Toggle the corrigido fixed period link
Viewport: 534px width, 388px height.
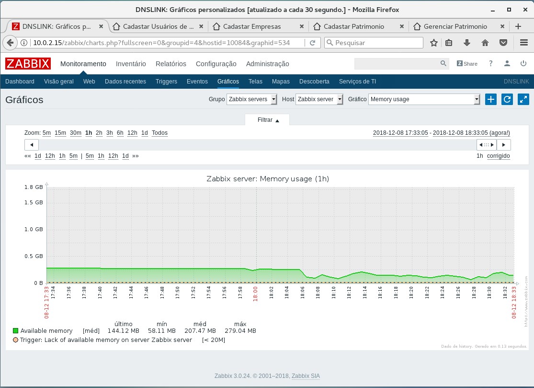pos(498,156)
